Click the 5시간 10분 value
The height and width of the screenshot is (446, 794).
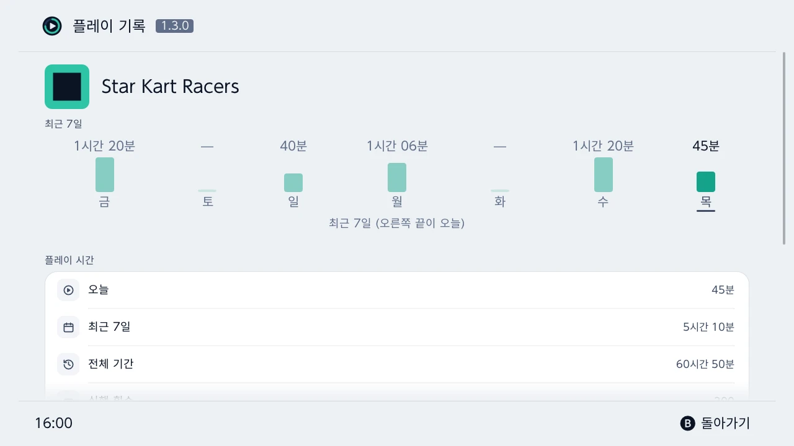pyautogui.click(x=708, y=327)
